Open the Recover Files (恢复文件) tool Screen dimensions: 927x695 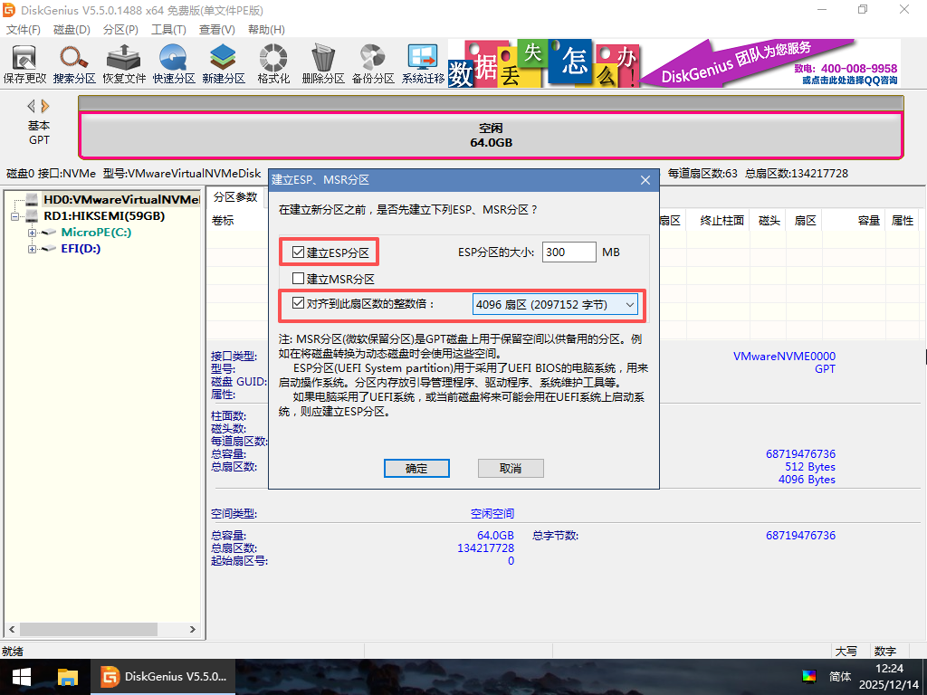point(124,63)
